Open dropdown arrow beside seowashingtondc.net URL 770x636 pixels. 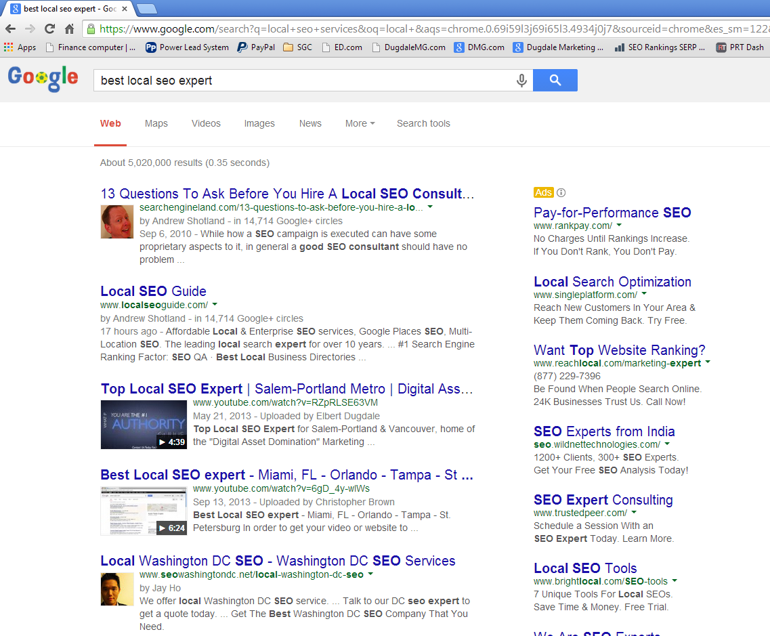point(370,574)
